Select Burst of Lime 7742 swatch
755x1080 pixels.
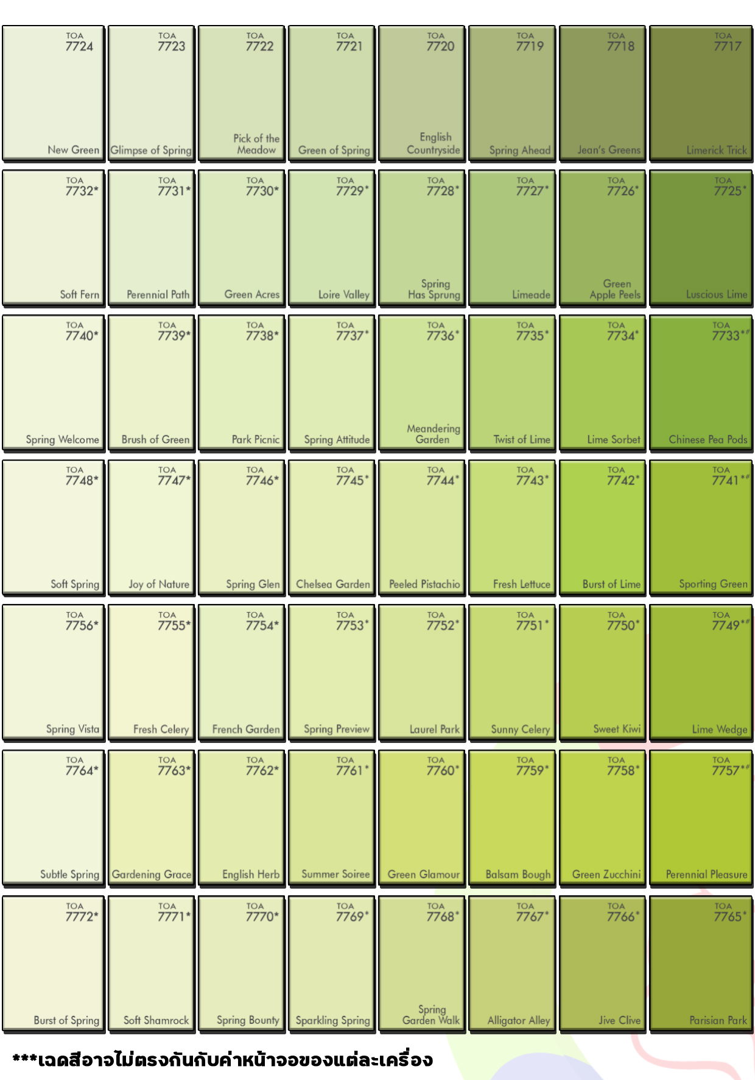coord(602,528)
